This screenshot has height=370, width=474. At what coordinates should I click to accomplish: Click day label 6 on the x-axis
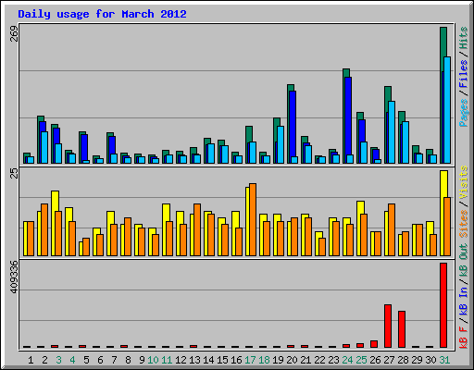coord(100,360)
